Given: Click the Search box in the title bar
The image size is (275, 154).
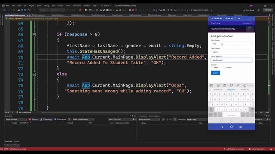Looking at the screenshot, I should click(x=106, y=6).
